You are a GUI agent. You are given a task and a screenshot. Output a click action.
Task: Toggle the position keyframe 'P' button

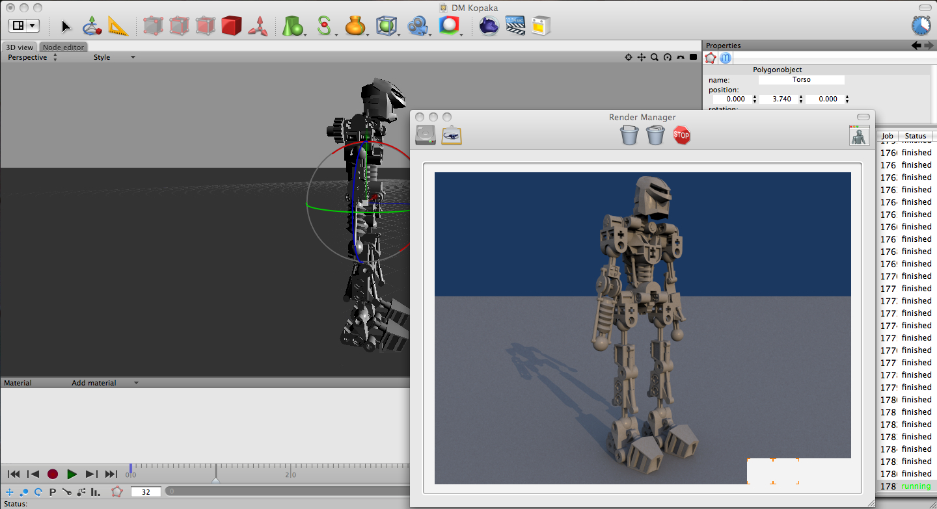click(53, 492)
